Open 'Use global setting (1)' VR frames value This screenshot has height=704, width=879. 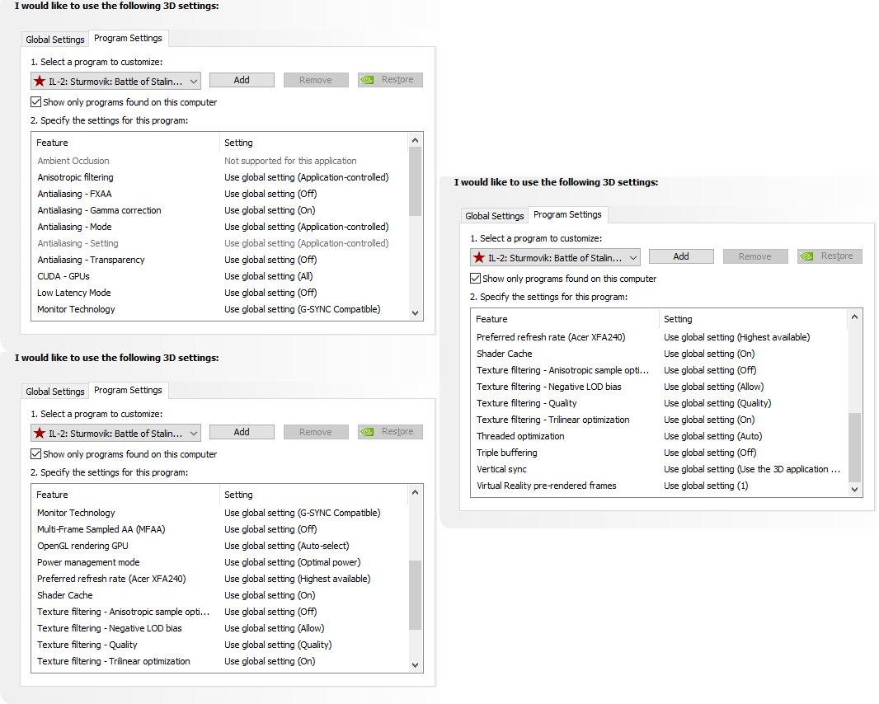(x=706, y=486)
